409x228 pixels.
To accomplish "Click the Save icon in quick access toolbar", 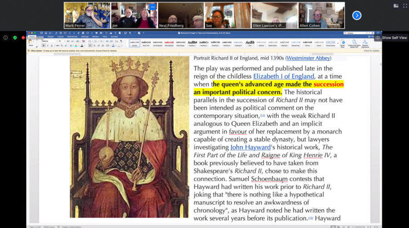I will point(46,33).
